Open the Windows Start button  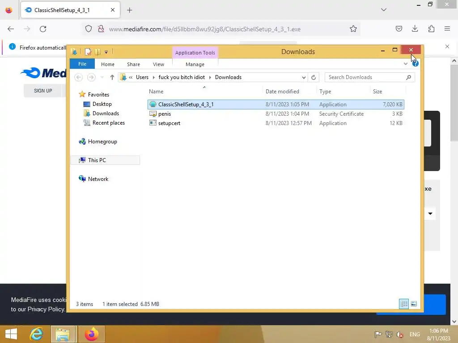pos(11,334)
